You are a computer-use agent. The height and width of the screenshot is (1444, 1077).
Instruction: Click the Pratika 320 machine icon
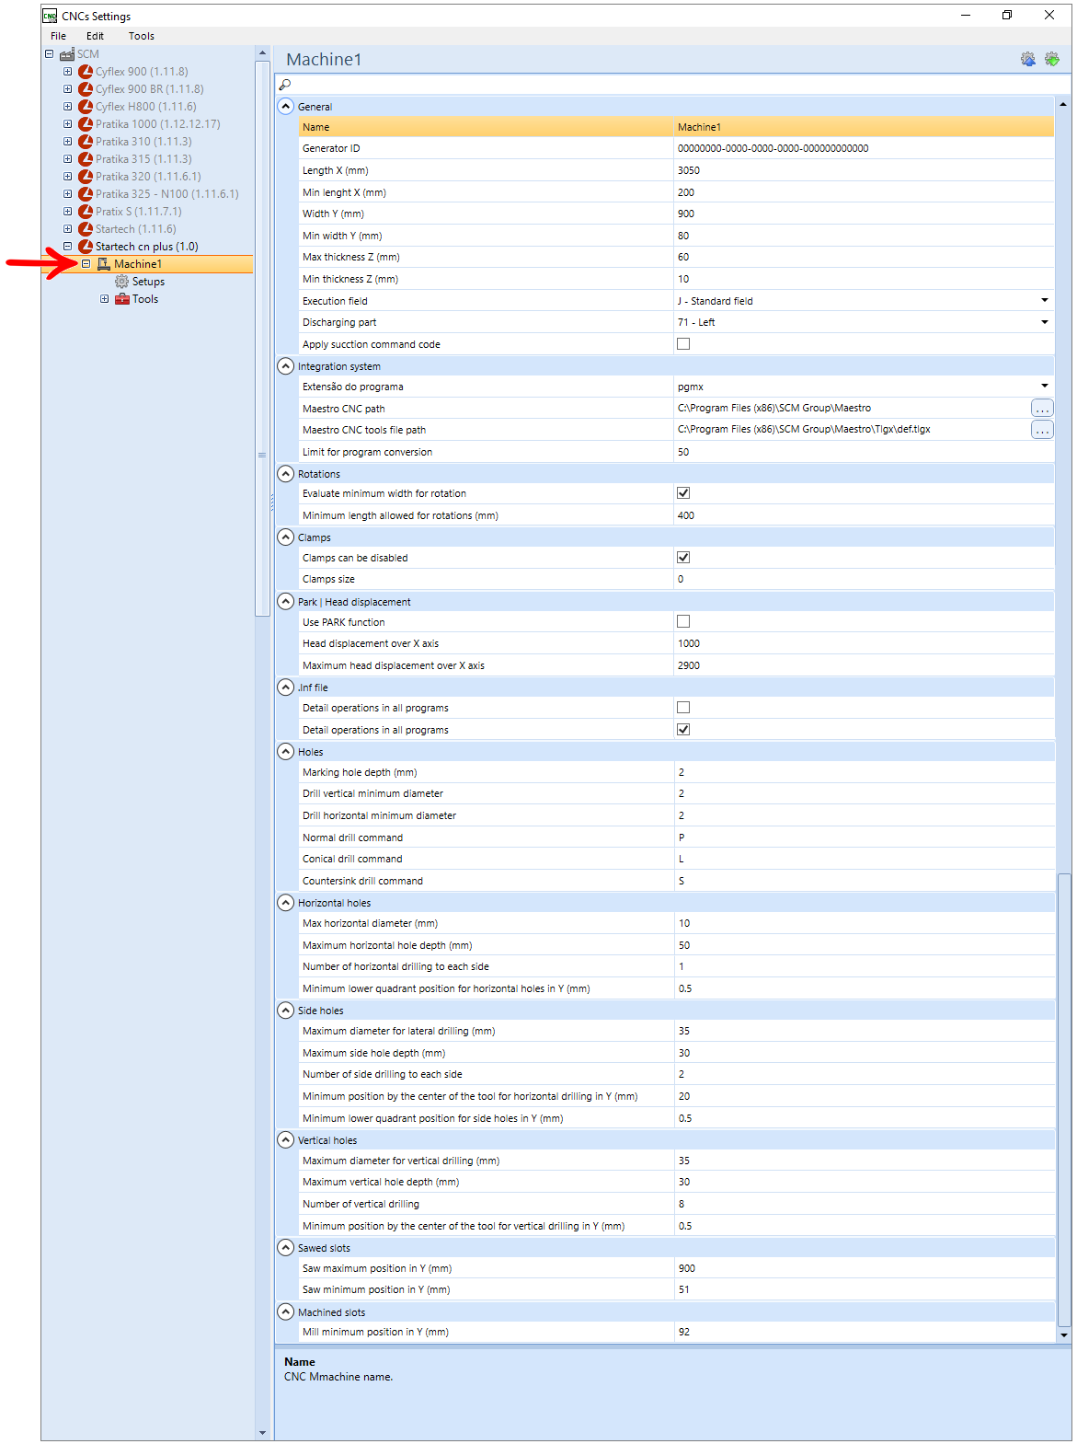tap(86, 177)
